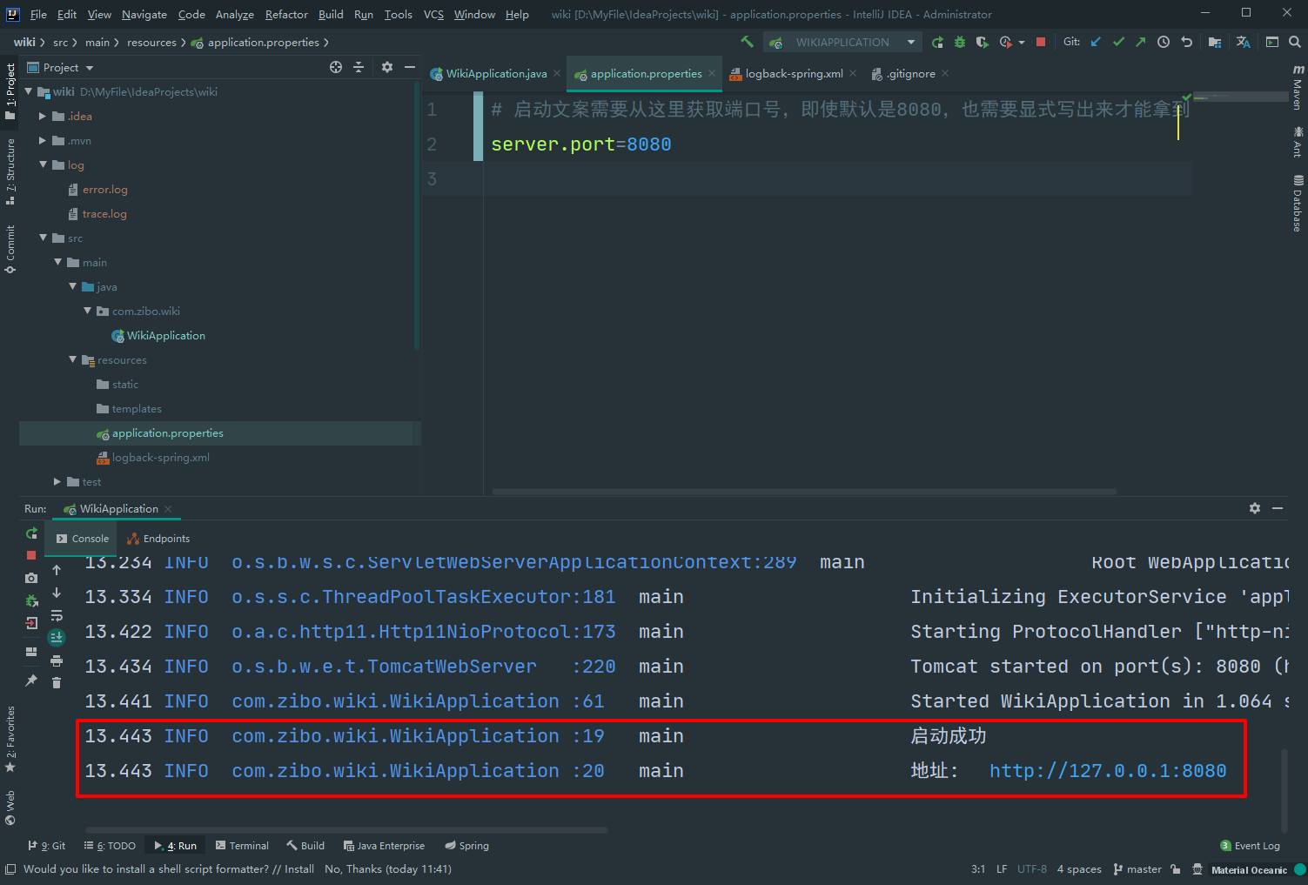Click the Material Oceanic teal color circle
Viewport: 1308px width, 885px height.
pos(1300,869)
